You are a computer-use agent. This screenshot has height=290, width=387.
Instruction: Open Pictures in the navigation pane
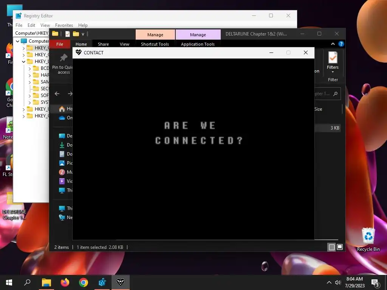66,163
